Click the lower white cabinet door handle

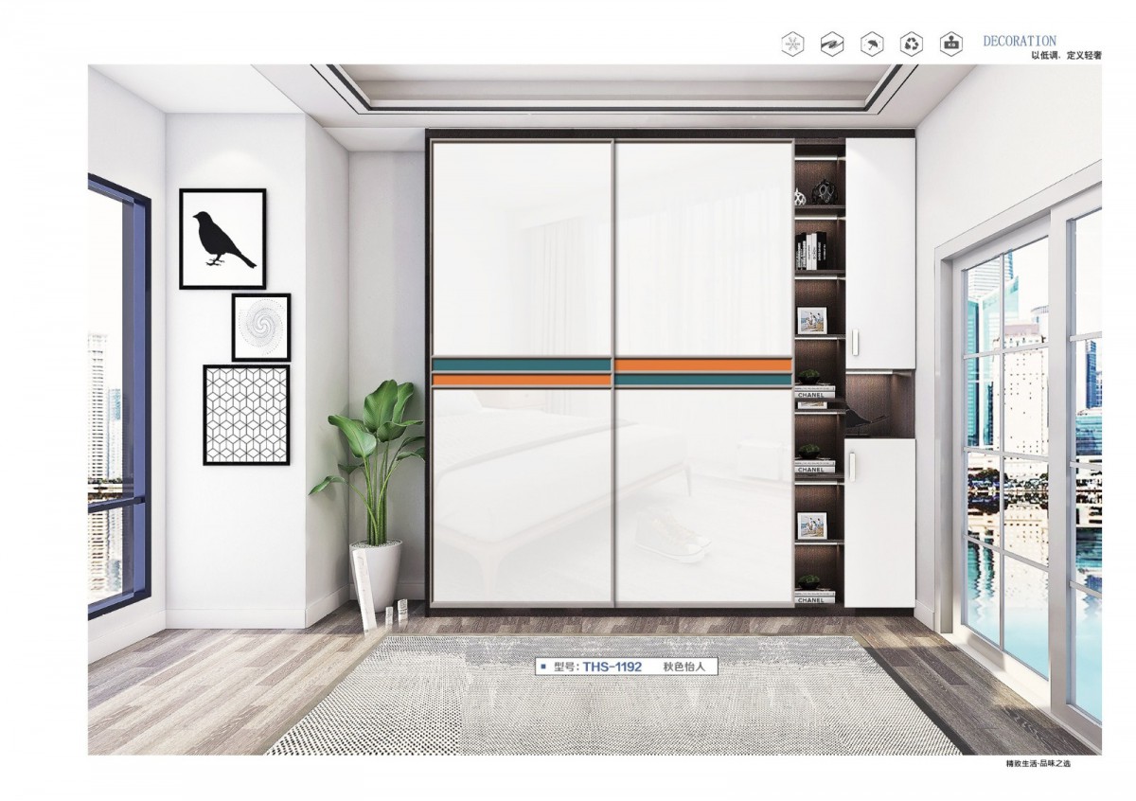click(x=853, y=466)
